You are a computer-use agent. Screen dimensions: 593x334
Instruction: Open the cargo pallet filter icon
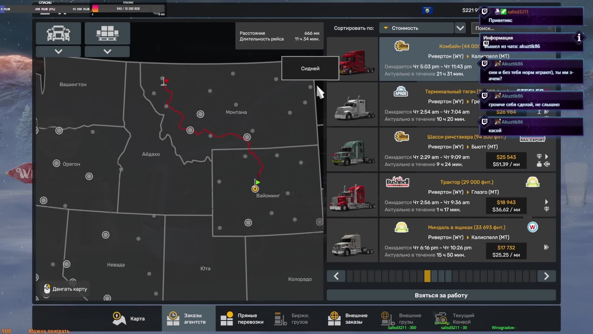107,33
